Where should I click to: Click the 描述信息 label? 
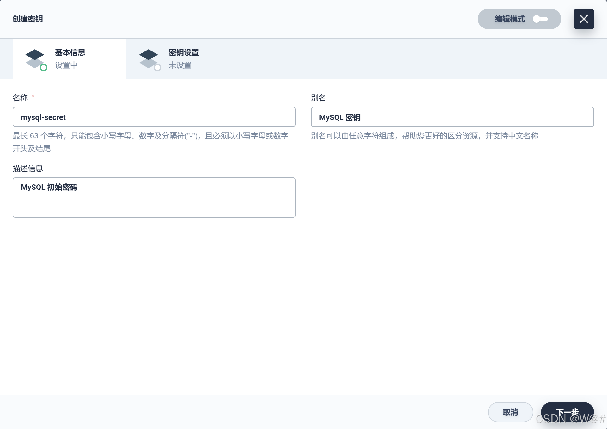(x=28, y=169)
